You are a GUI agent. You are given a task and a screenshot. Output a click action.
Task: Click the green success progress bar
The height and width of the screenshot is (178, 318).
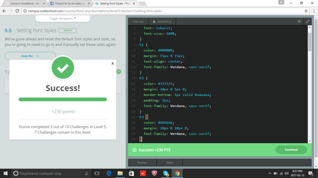[63, 99]
